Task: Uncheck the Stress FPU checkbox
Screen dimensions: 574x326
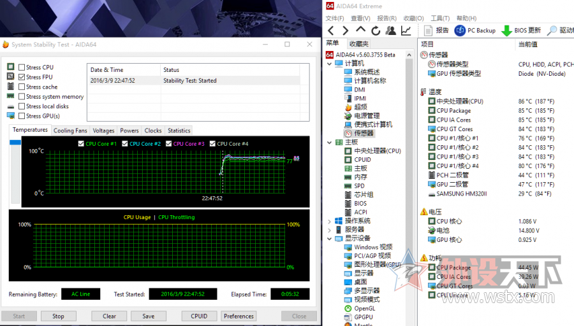Action: coord(22,77)
